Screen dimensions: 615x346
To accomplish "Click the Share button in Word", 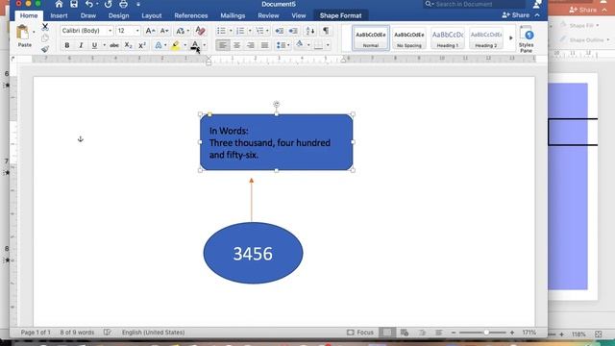I will click(x=515, y=15).
